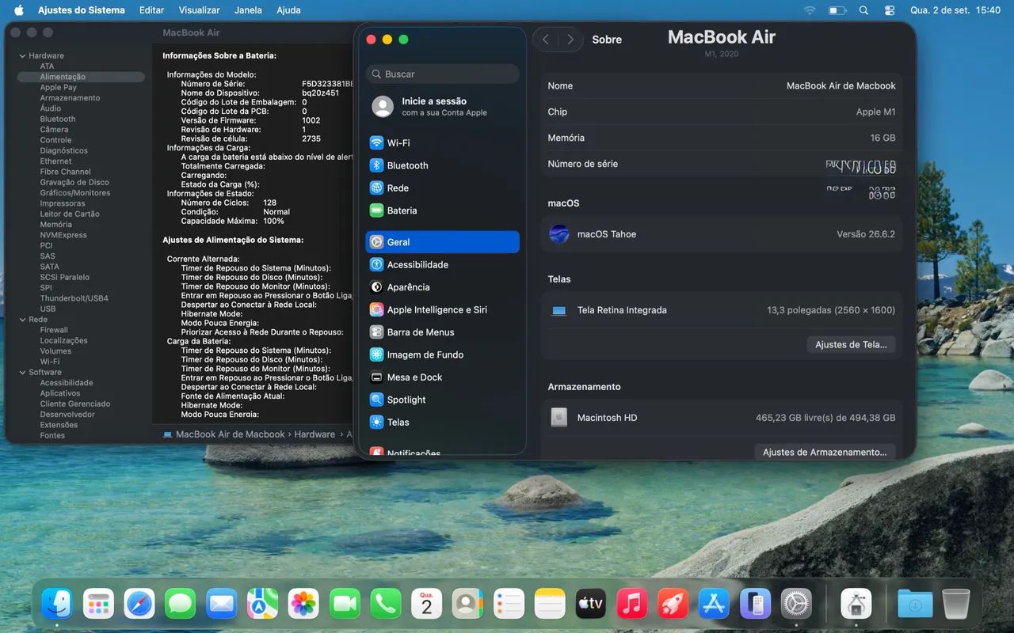Open Spotlight search in the menu bar
Image resolution: width=1014 pixels, height=633 pixels.
tap(863, 10)
